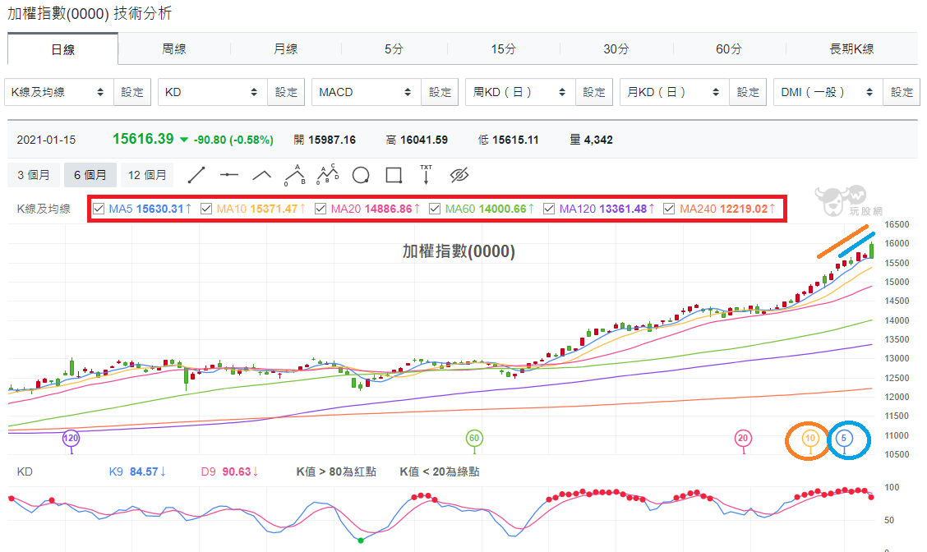Select the angle line drawing tool
This screenshot has width=927, height=552.
(x=261, y=175)
